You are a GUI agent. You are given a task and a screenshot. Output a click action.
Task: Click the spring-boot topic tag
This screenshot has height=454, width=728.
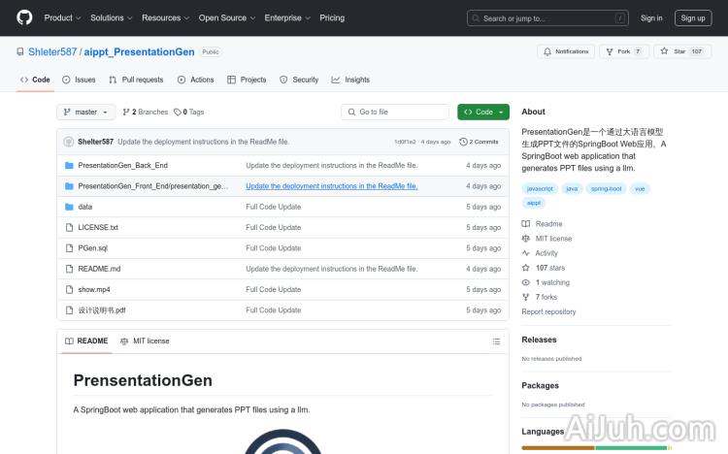coord(604,188)
